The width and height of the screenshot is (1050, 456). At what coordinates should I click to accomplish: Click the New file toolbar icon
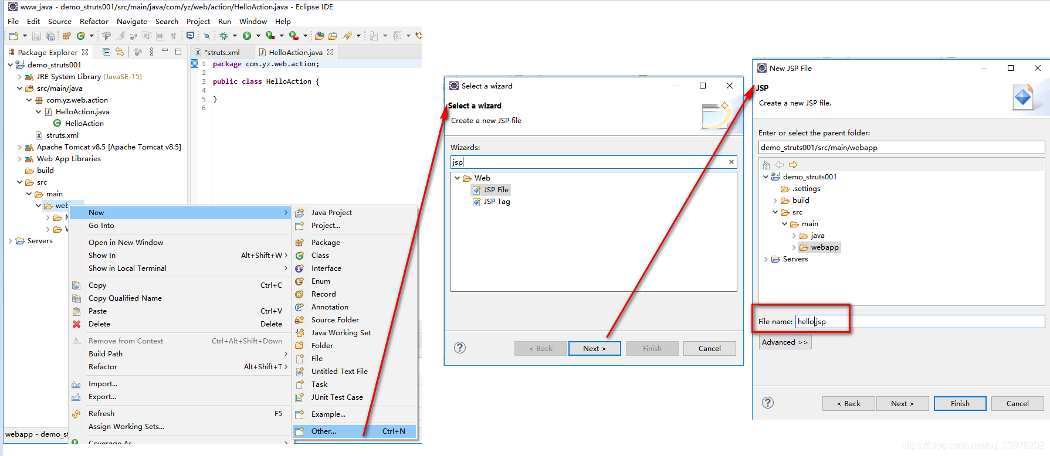(x=13, y=36)
